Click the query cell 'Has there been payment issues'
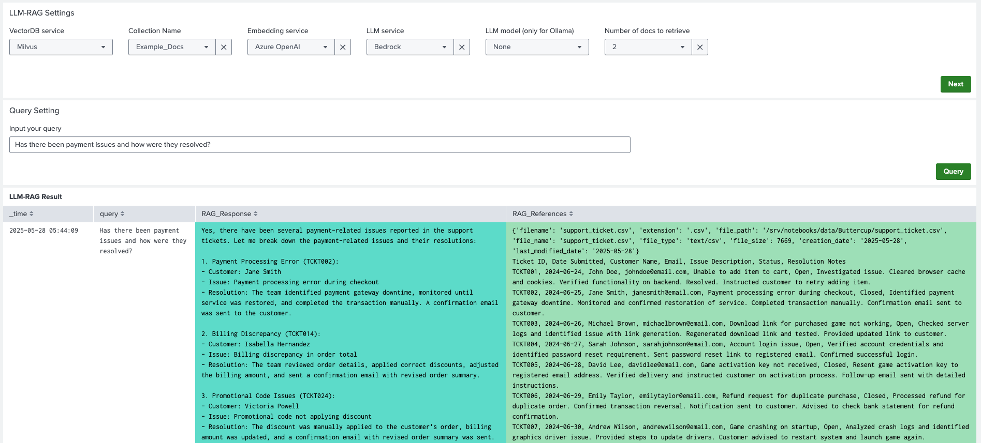 point(143,241)
